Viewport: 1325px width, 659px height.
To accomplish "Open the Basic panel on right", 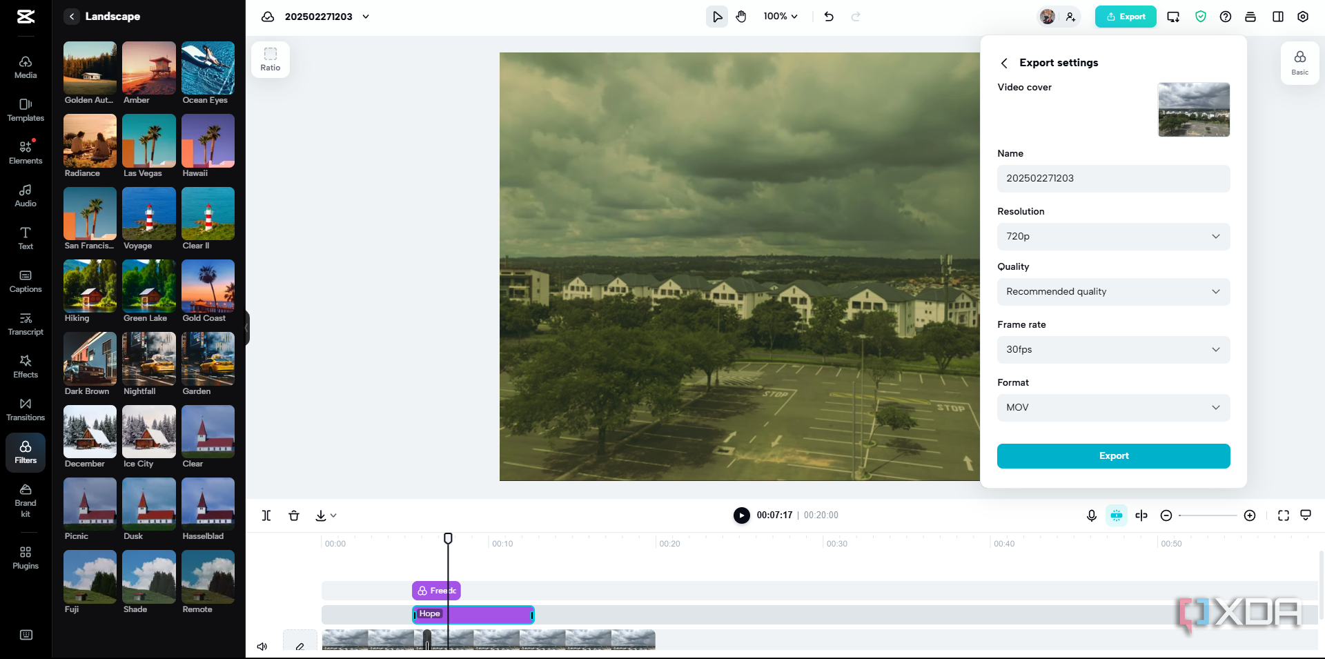I will 1300,63.
